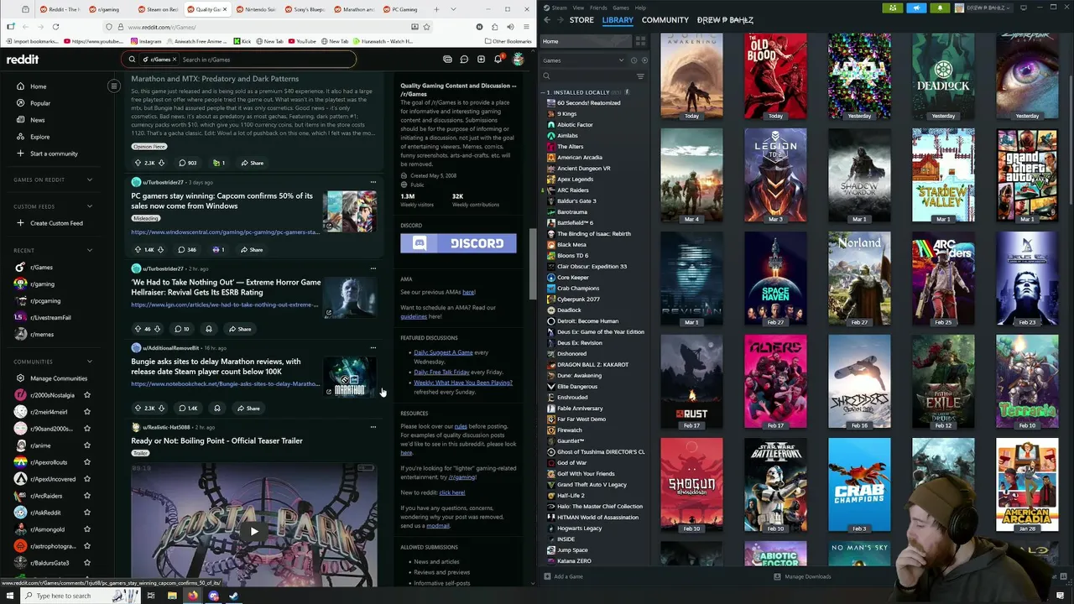Favorite r/anime with star
The width and height of the screenshot is (1074, 604).
(86, 445)
